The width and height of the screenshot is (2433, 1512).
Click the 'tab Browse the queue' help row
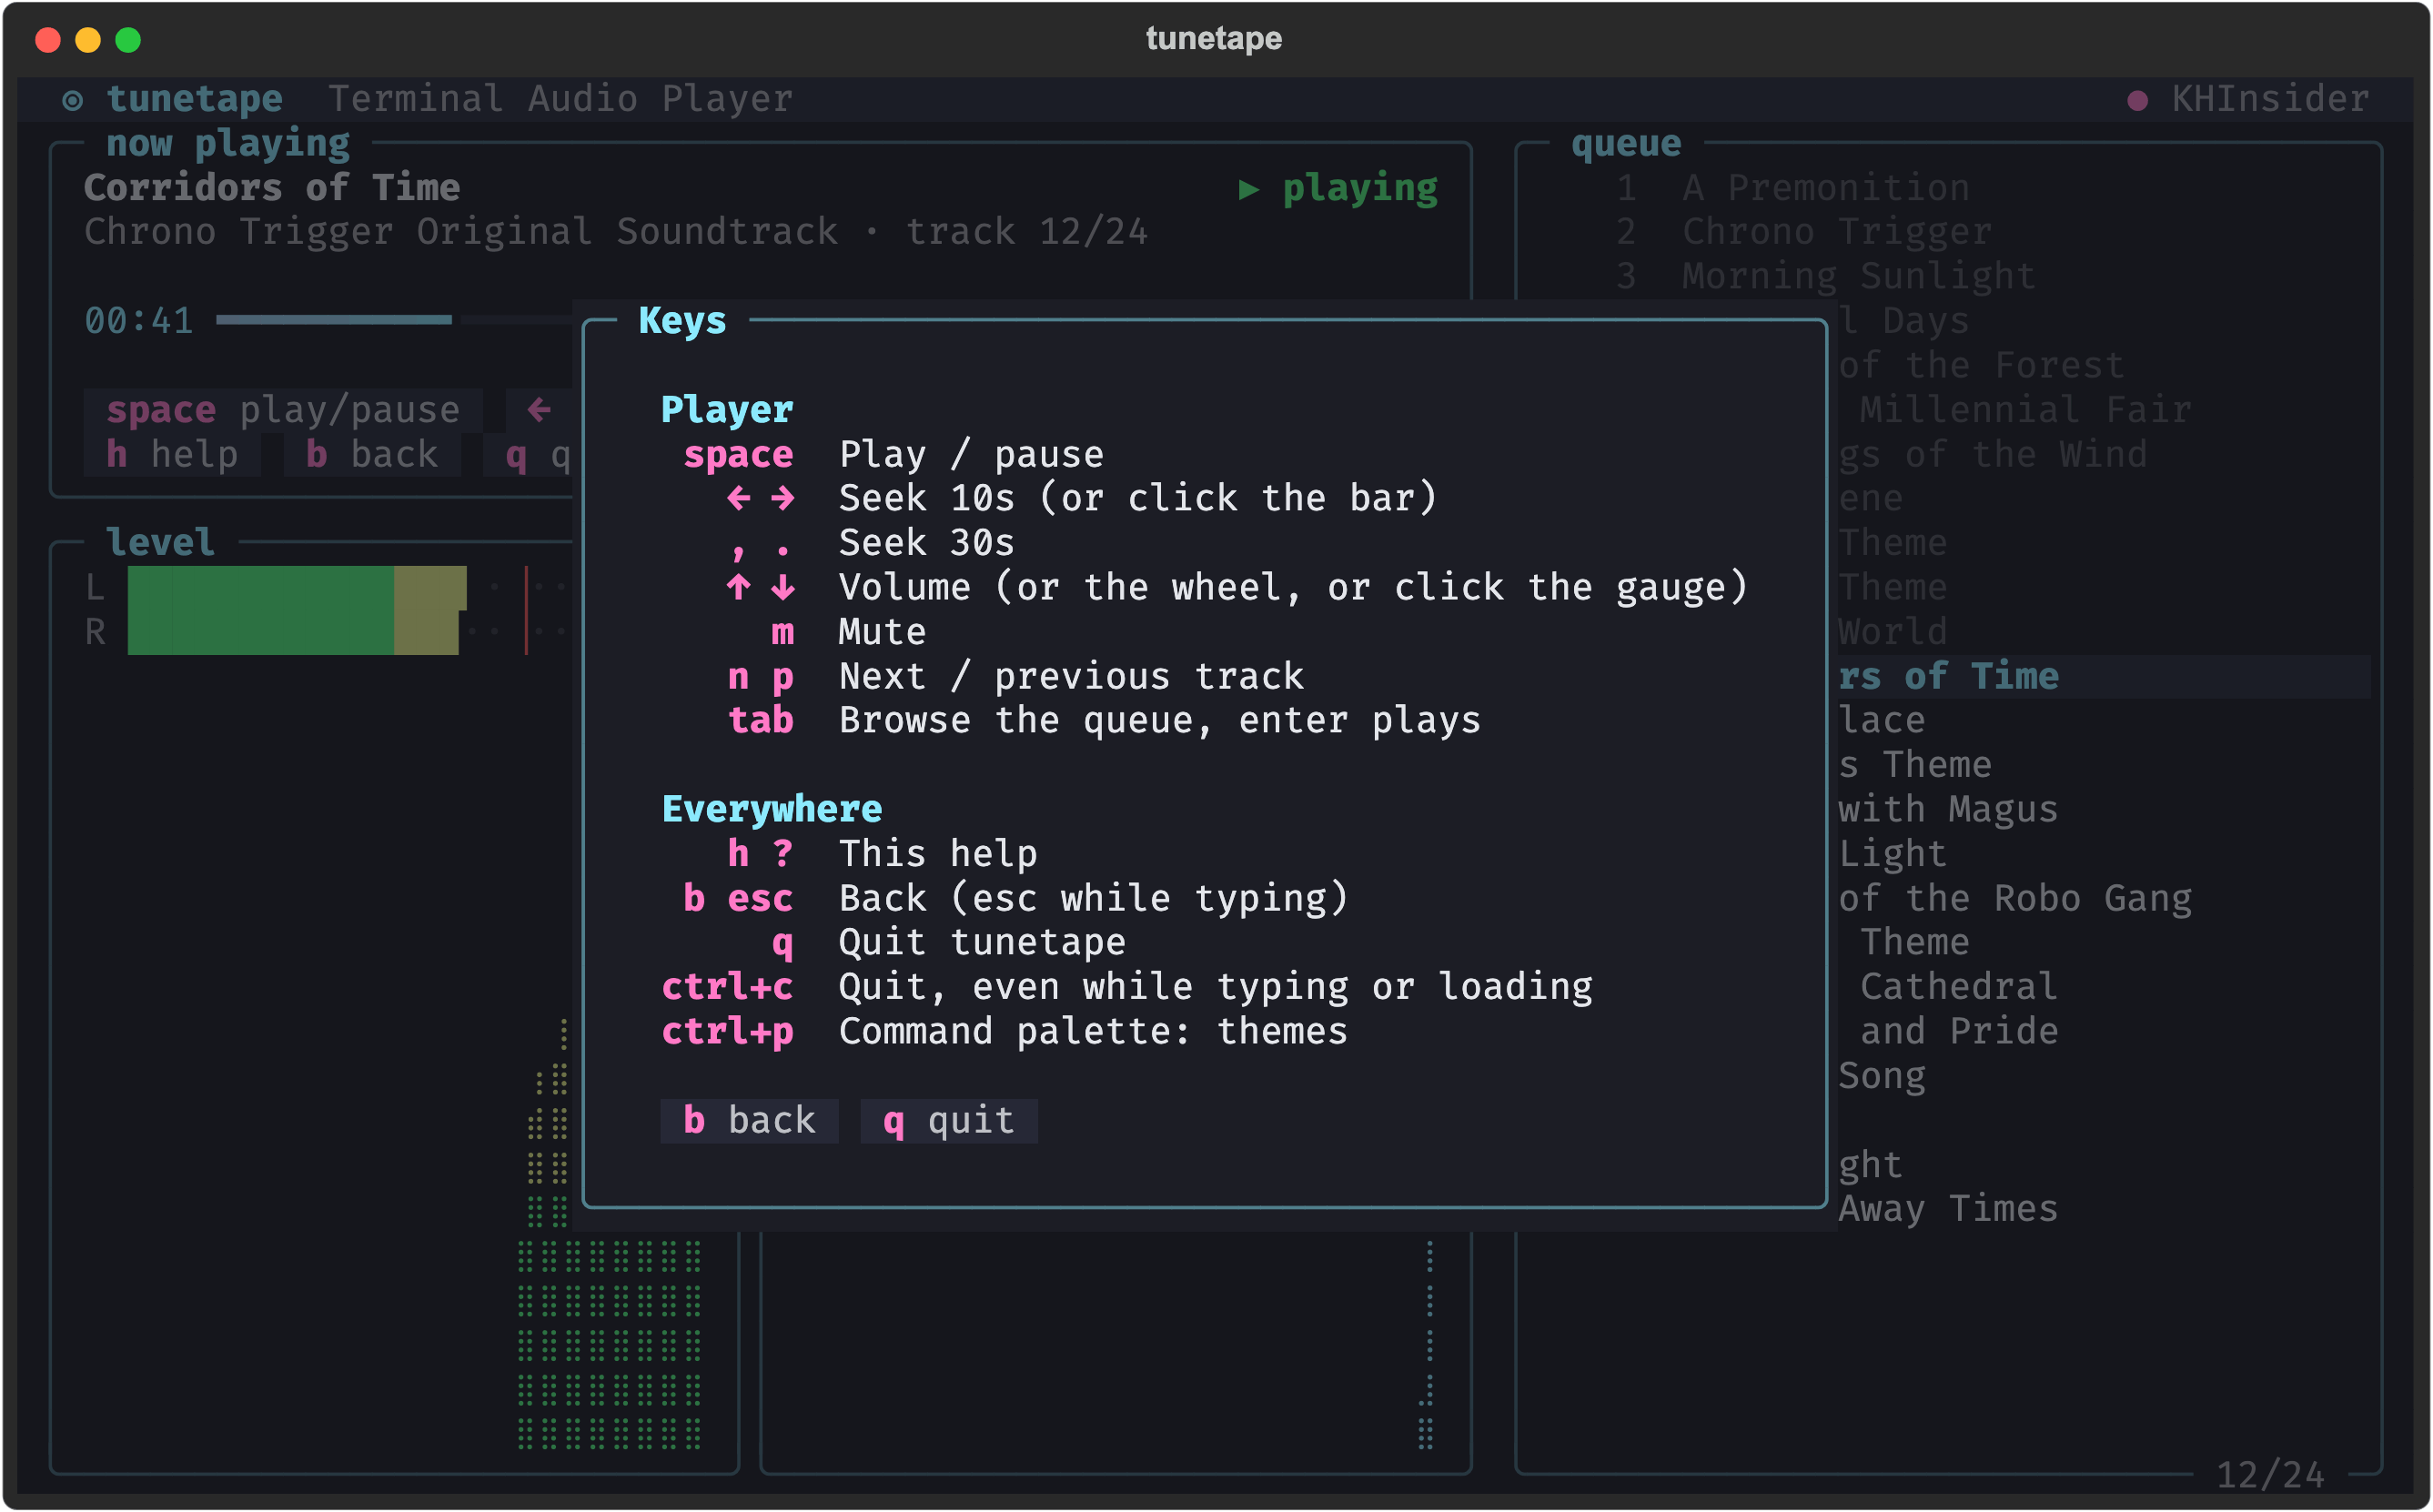click(1104, 721)
